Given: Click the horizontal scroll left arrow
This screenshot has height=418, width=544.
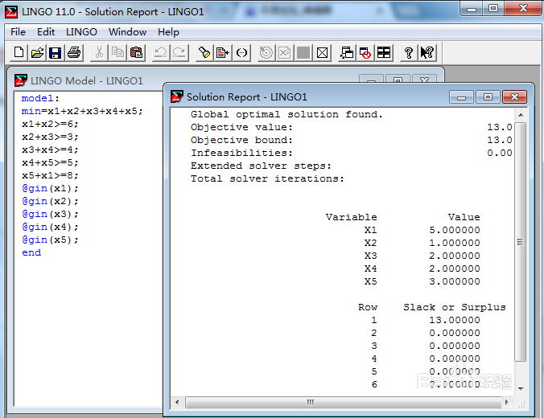Looking at the screenshot, I should (177, 403).
